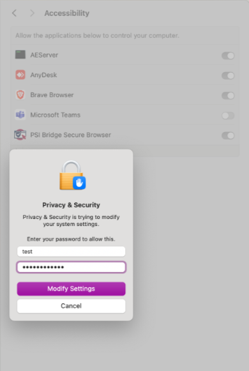Select the Microsoft Teams row label
The image size is (249, 371).
(x=56, y=115)
